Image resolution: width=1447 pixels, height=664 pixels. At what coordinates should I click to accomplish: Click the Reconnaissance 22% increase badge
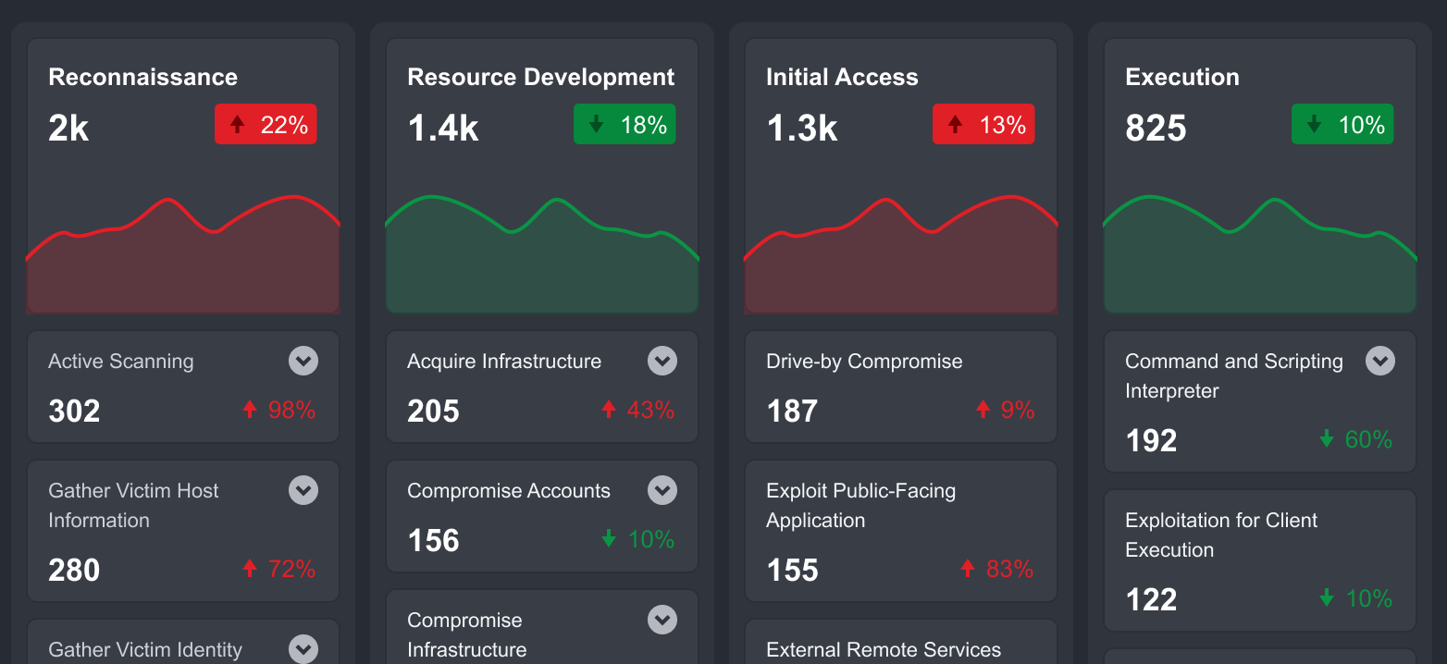coord(266,125)
